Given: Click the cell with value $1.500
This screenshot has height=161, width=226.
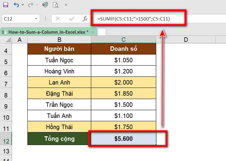Looking at the screenshot, I should 124,105.
